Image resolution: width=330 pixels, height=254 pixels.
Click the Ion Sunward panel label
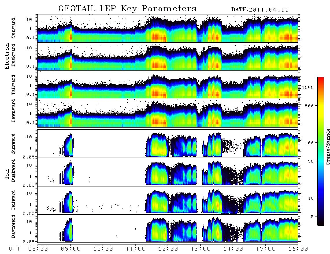coord(13,144)
